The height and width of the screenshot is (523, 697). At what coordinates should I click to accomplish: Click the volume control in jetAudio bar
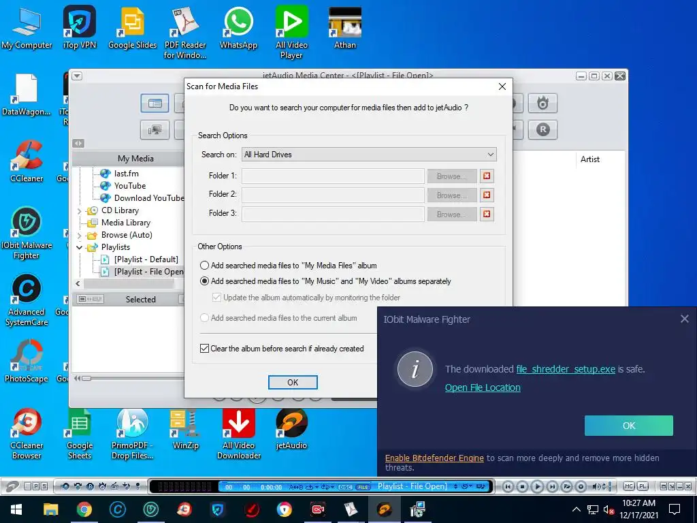point(601,486)
